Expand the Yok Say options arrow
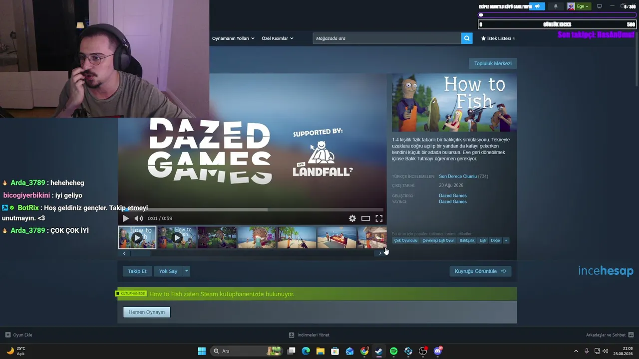The width and height of the screenshot is (639, 359). [x=186, y=271]
